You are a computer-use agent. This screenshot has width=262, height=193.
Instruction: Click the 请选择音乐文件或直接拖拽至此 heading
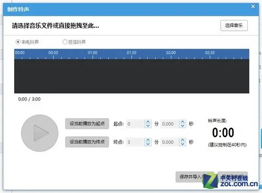[x=55, y=26]
